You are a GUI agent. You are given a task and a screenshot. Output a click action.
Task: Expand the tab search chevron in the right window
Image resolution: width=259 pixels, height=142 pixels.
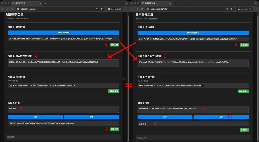click(256, 3)
